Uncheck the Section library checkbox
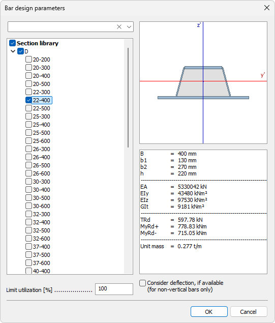 click(x=12, y=43)
